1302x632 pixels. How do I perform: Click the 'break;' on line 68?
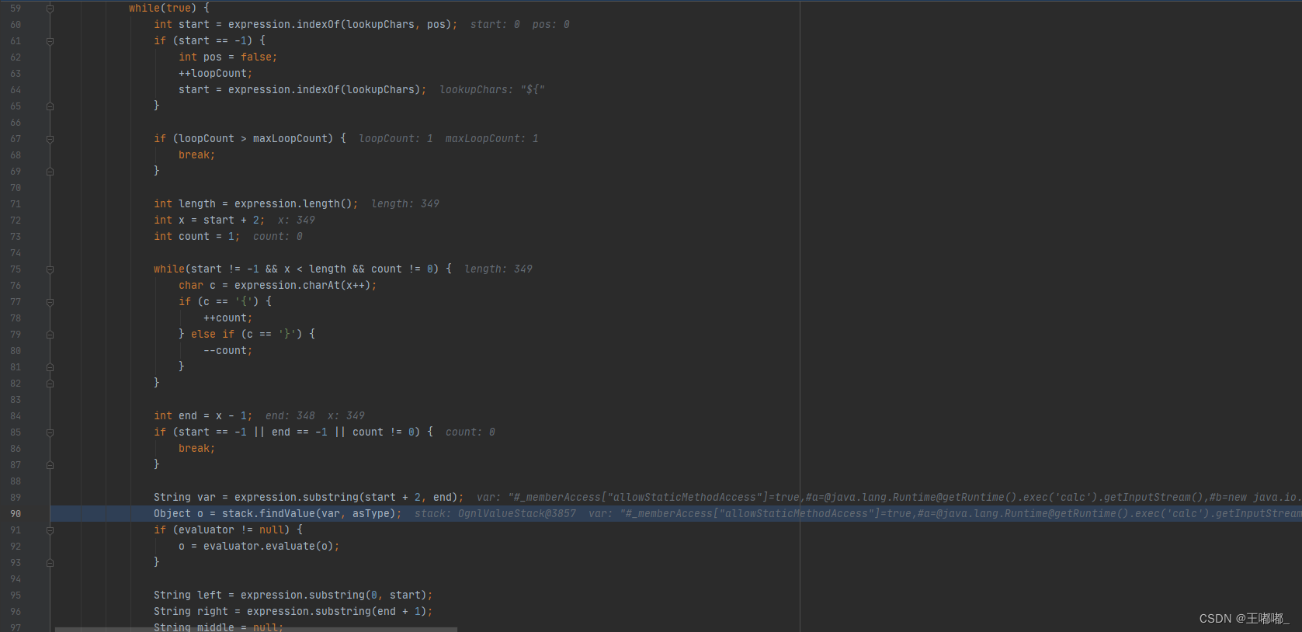click(x=197, y=155)
